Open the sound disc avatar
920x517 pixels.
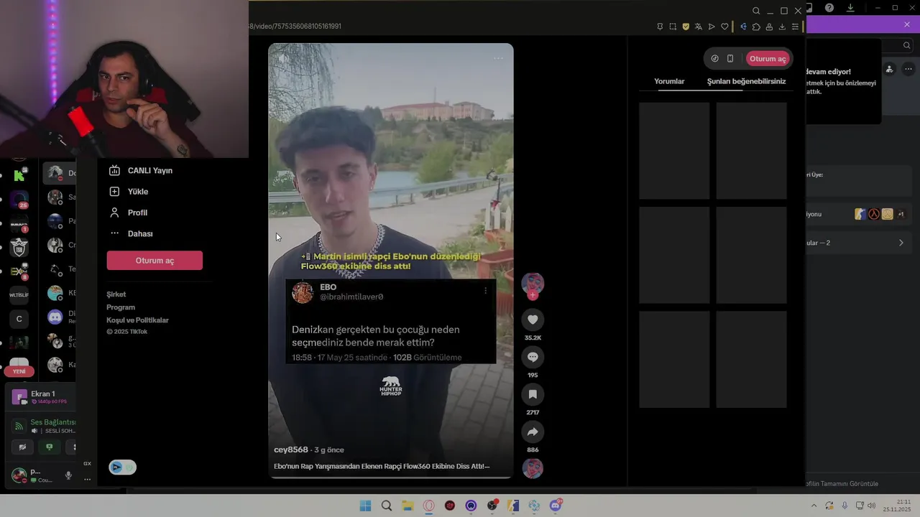533,469
